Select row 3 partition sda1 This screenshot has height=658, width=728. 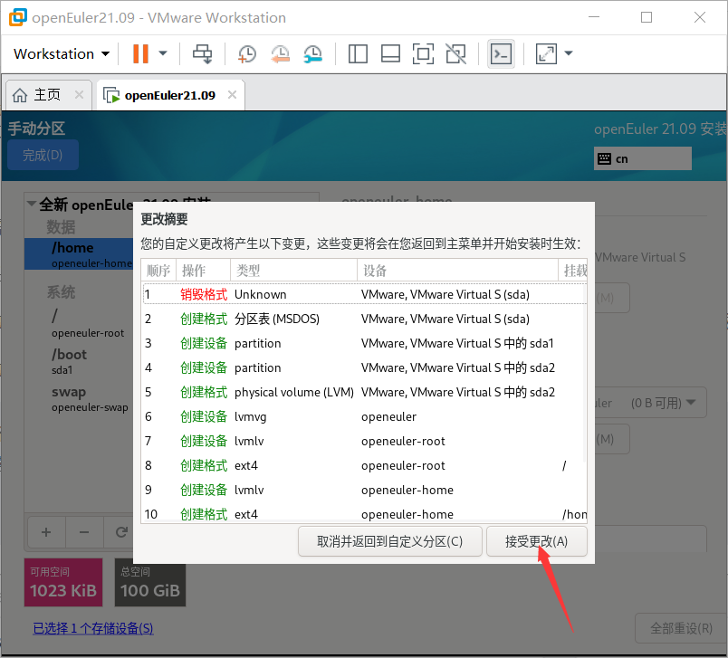pos(365,343)
